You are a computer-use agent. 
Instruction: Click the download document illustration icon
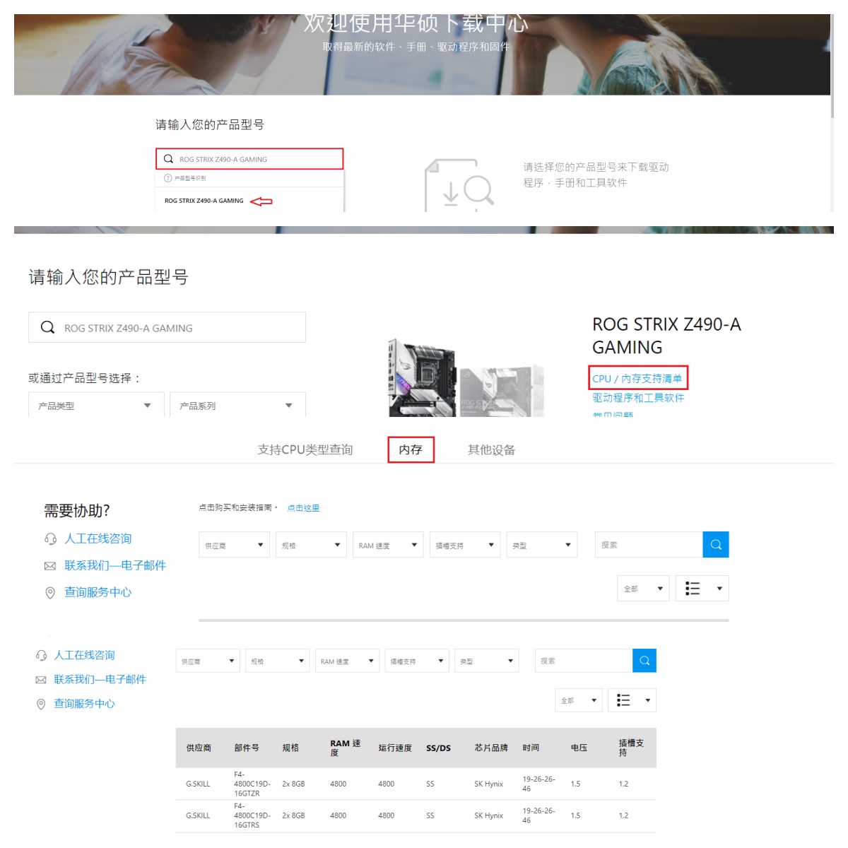459,185
